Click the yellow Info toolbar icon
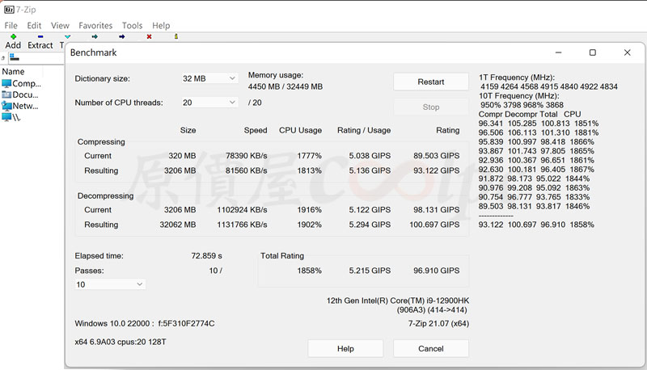The height and width of the screenshot is (370, 647). coord(176,36)
